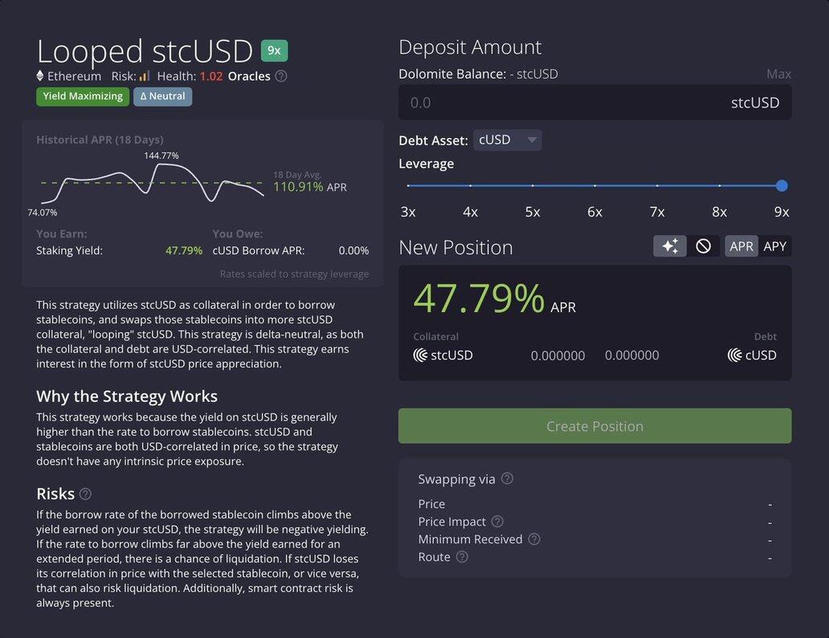Viewport: 829px width, 638px height.
Task: Click the Max balance link
Action: coord(778,74)
